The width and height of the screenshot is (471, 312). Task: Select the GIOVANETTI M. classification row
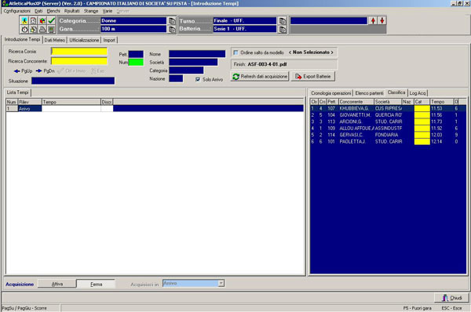(x=388, y=115)
